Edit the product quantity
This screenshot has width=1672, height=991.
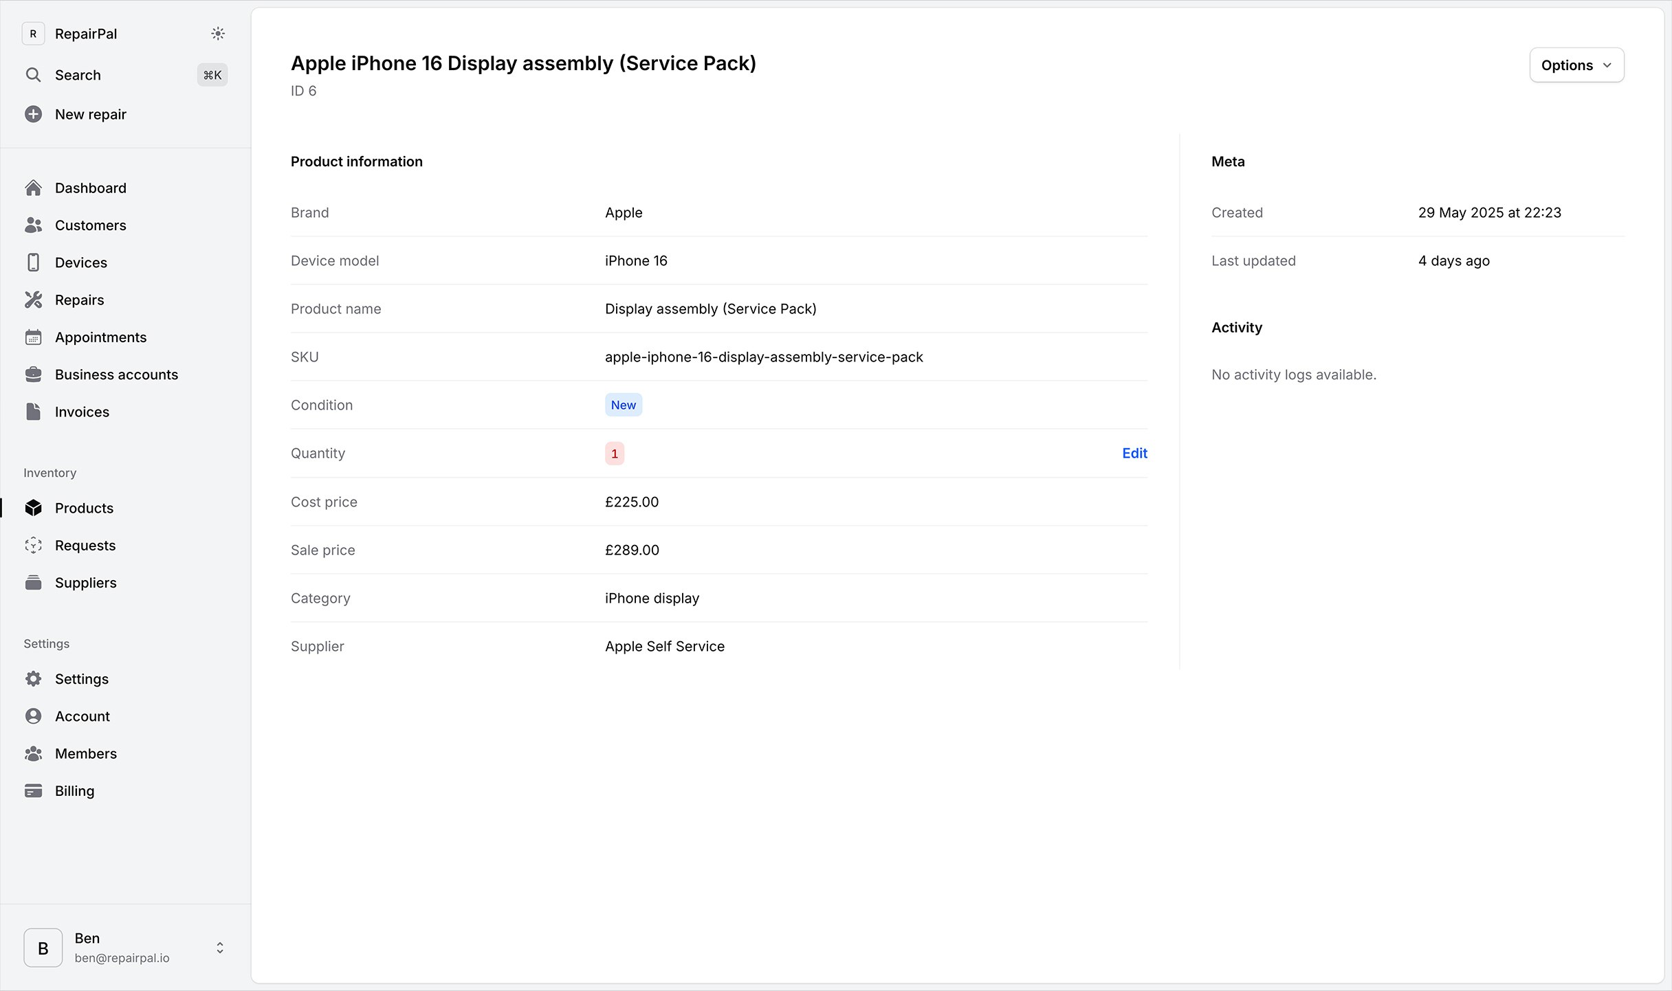[x=1134, y=453]
